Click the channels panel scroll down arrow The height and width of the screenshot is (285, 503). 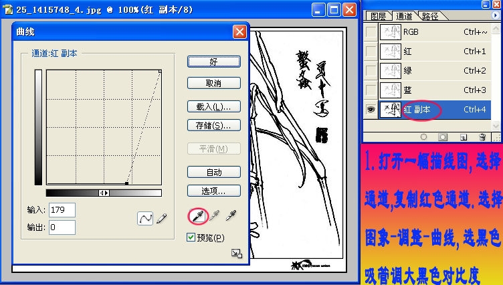[x=496, y=126]
